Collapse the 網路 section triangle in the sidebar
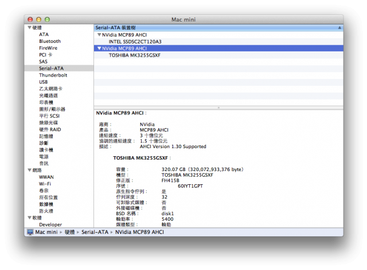 click(x=29, y=170)
